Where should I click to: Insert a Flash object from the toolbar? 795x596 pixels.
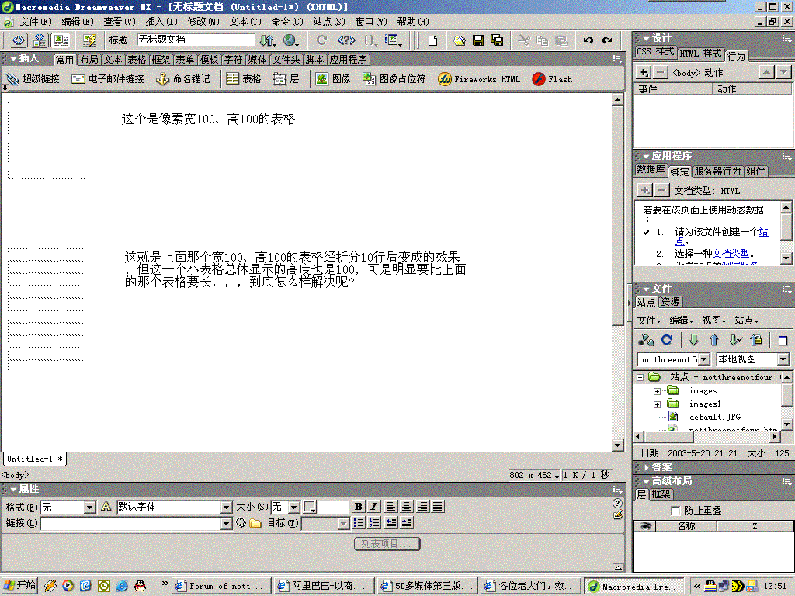click(552, 78)
